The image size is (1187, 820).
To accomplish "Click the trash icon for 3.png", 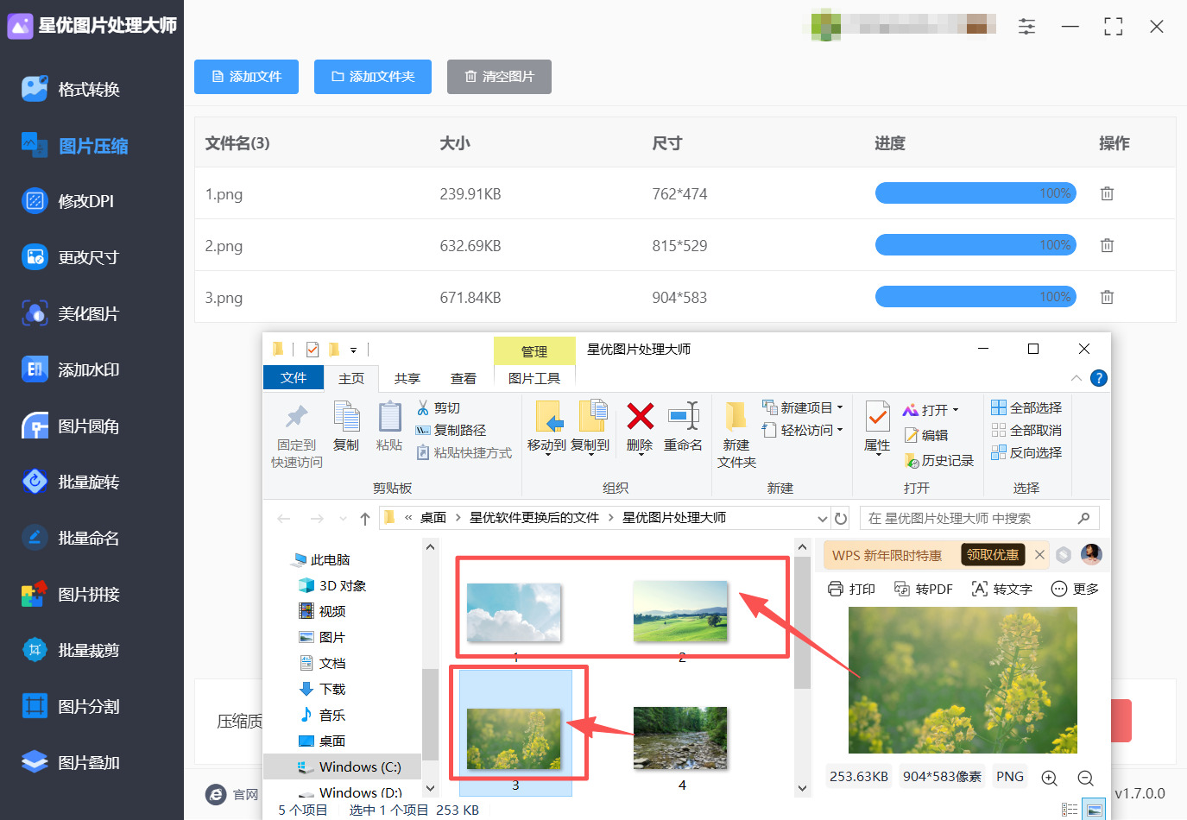I will (x=1107, y=297).
